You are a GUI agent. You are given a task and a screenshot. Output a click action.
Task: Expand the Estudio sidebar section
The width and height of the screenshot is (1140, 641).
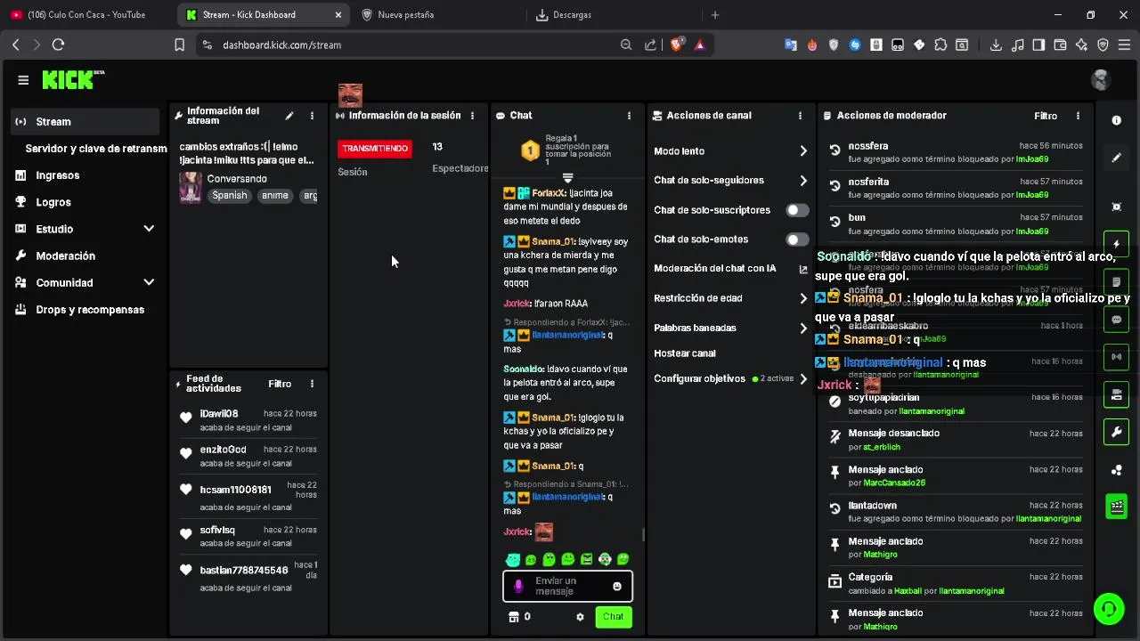(149, 229)
